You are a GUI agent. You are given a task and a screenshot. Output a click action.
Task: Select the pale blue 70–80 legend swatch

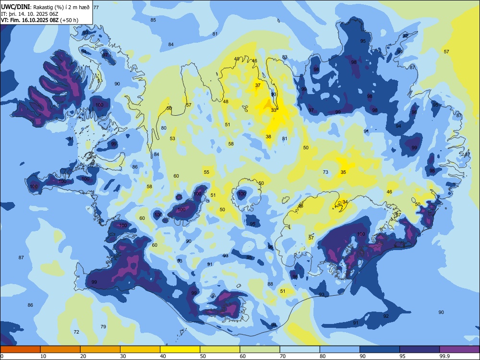coord(300,349)
